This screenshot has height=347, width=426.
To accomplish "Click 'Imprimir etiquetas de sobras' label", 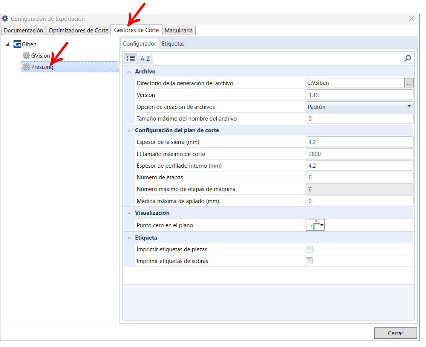I will coord(172,261).
